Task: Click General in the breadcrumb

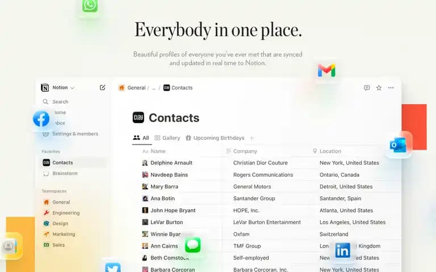Action: tap(136, 88)
